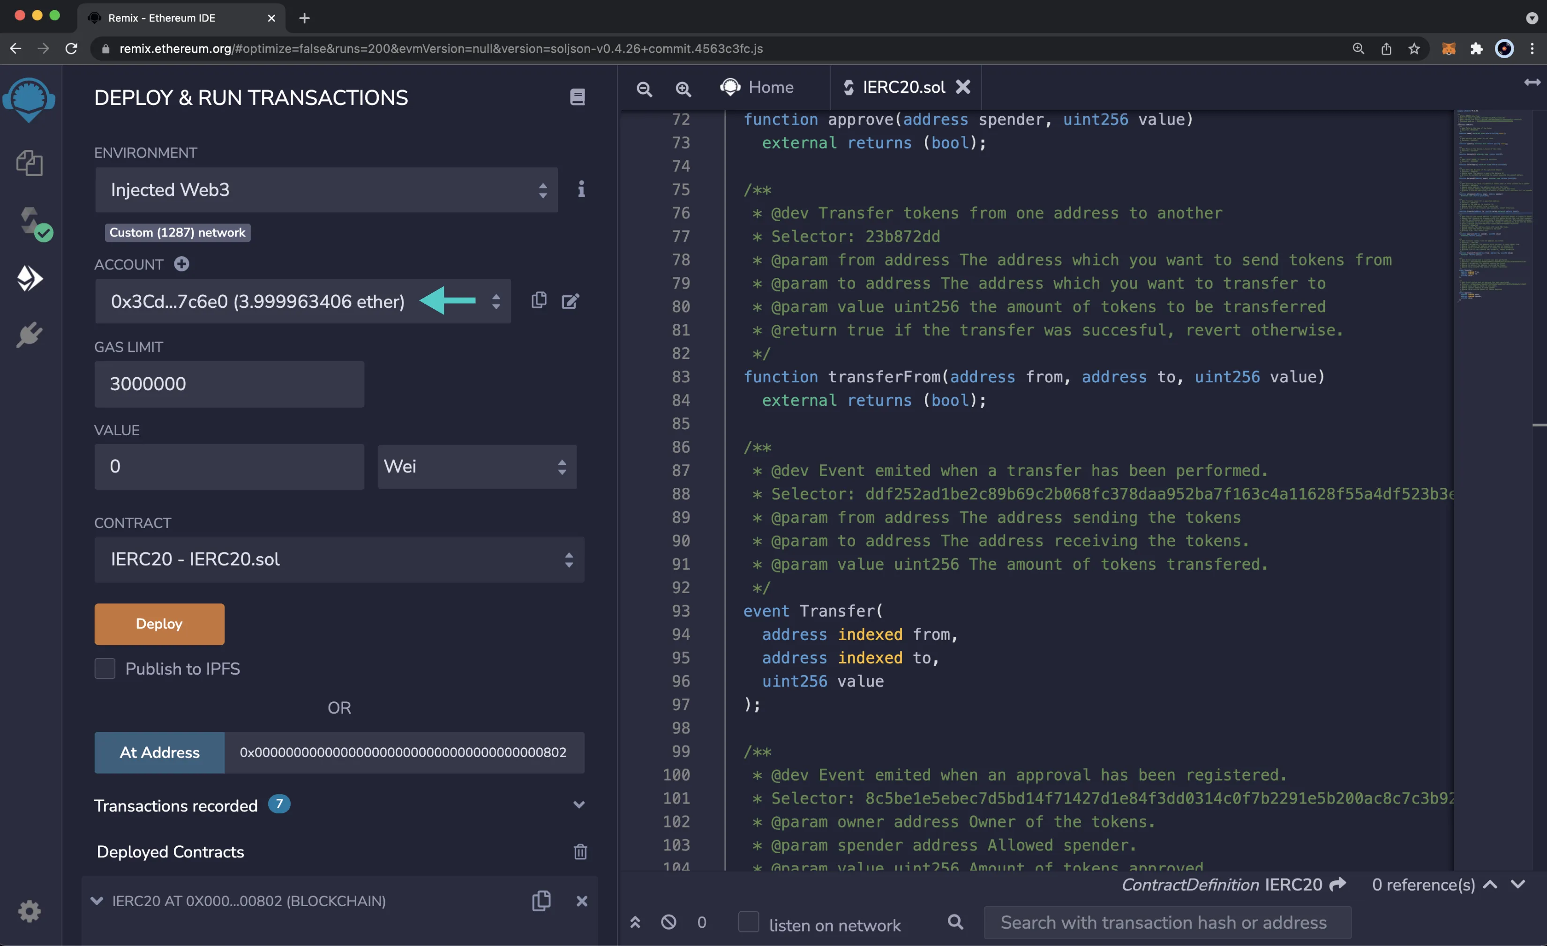Screen dimensions: 1547x946
Task: Open the Chrome profile avatar icon
Action: tap(1504, 48)
